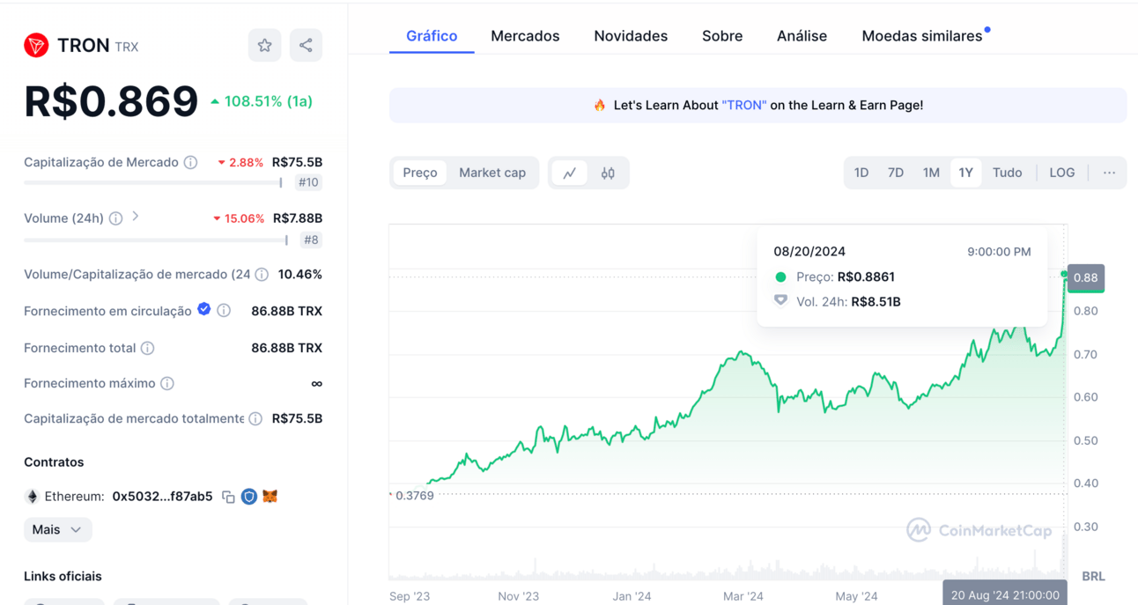1138x605 pixels.
Task: Click the blue shield icon by contract
Action: point(249,497)
